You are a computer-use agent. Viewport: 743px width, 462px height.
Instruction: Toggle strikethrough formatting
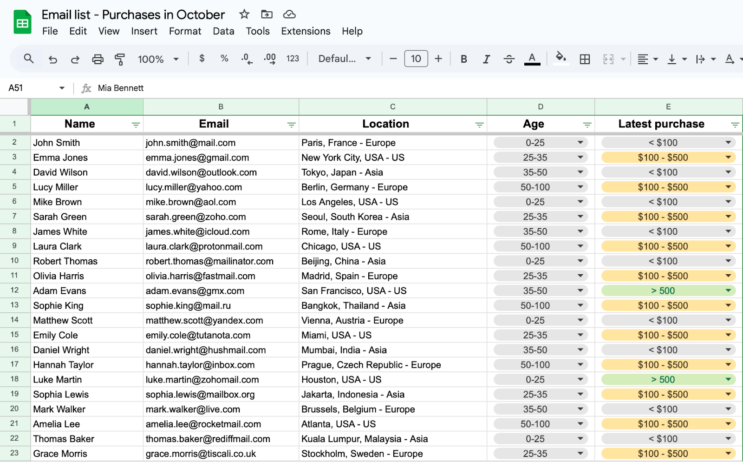[509, 59]
